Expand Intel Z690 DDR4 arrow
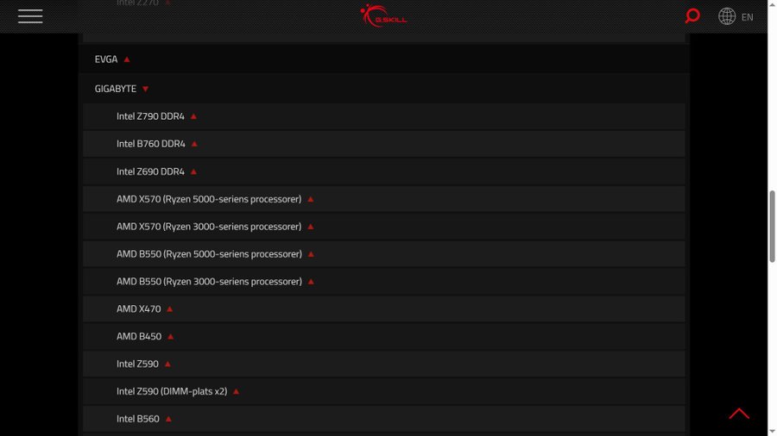The width and height of the screenshot is (777, 436). 193,171
